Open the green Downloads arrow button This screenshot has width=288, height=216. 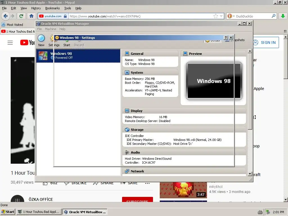click(283, 16)
